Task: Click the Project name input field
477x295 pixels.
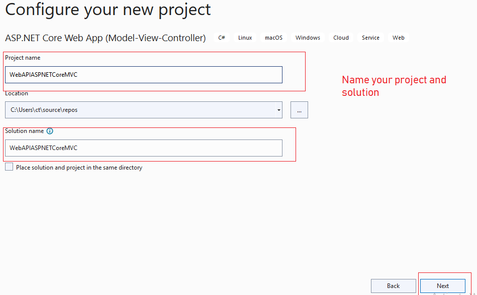Action: pyautogui.click(x=143, y=74)
